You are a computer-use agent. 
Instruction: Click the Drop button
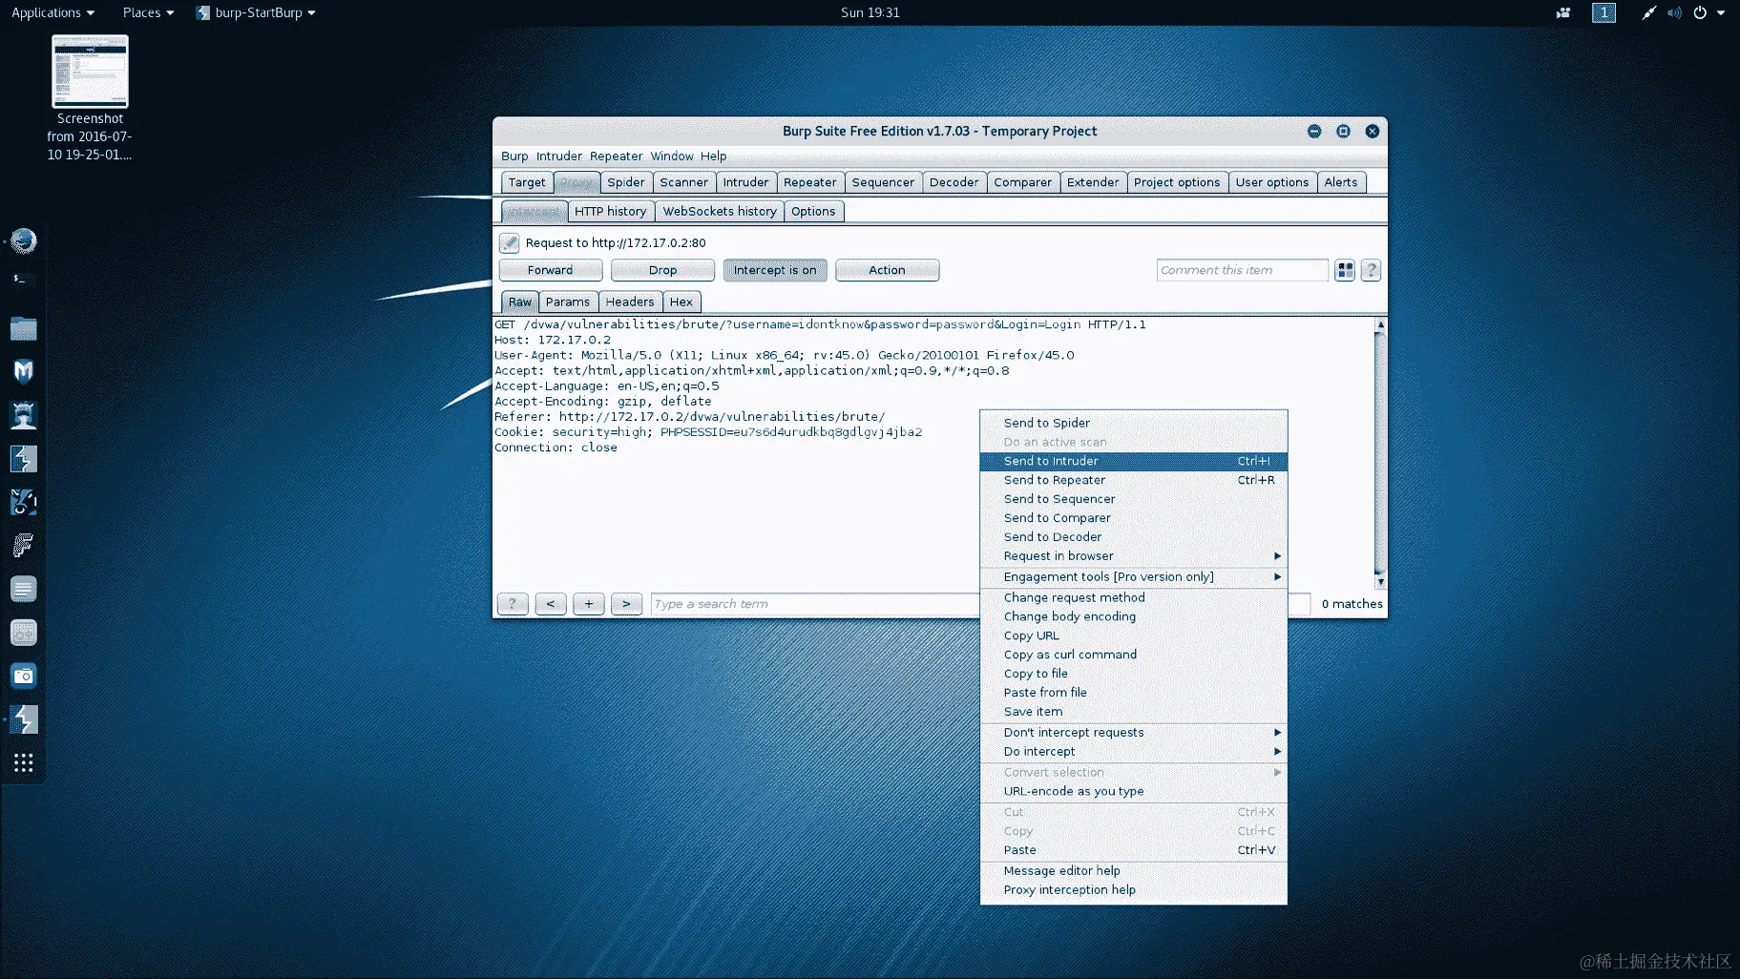(x=662, y=271)
